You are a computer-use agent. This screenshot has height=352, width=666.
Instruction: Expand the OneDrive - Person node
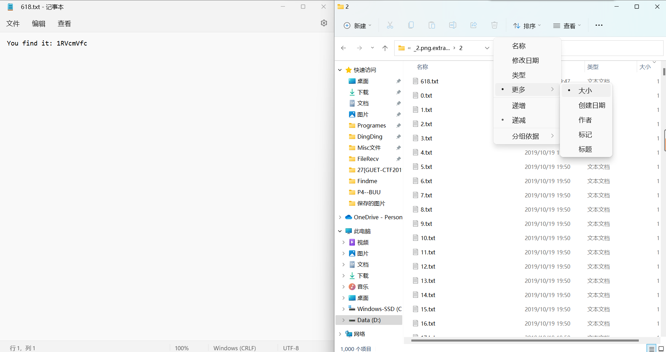pyautogui.click(x=340, y=217)
